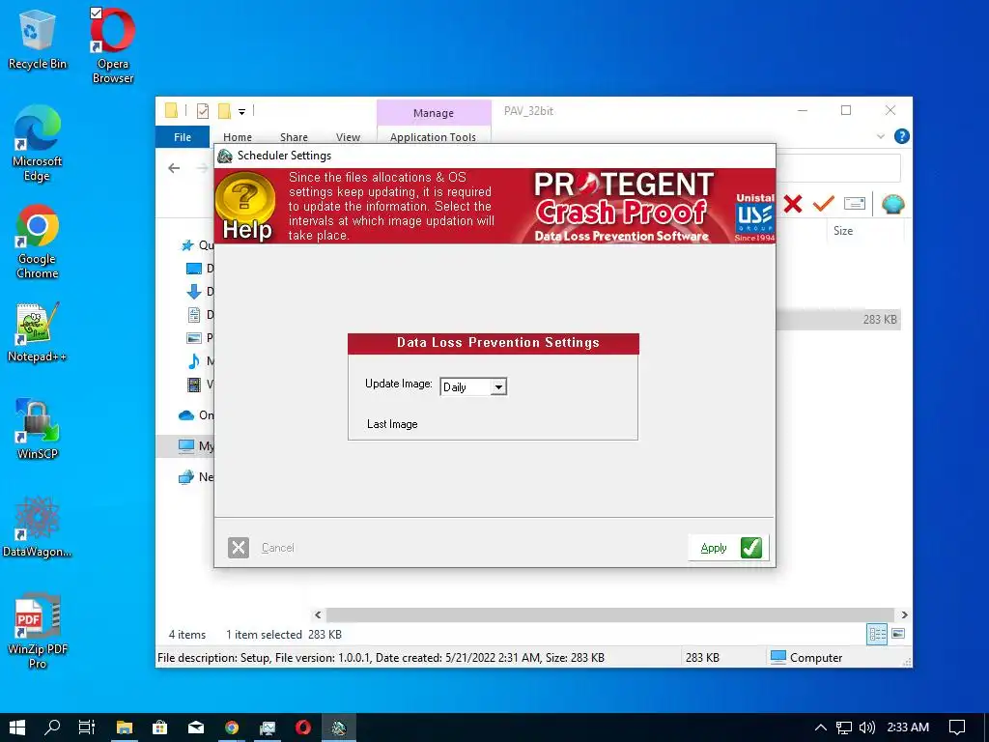Click the Windows Start button
This screenshot has height=742, width=989.
pos(17,728)
